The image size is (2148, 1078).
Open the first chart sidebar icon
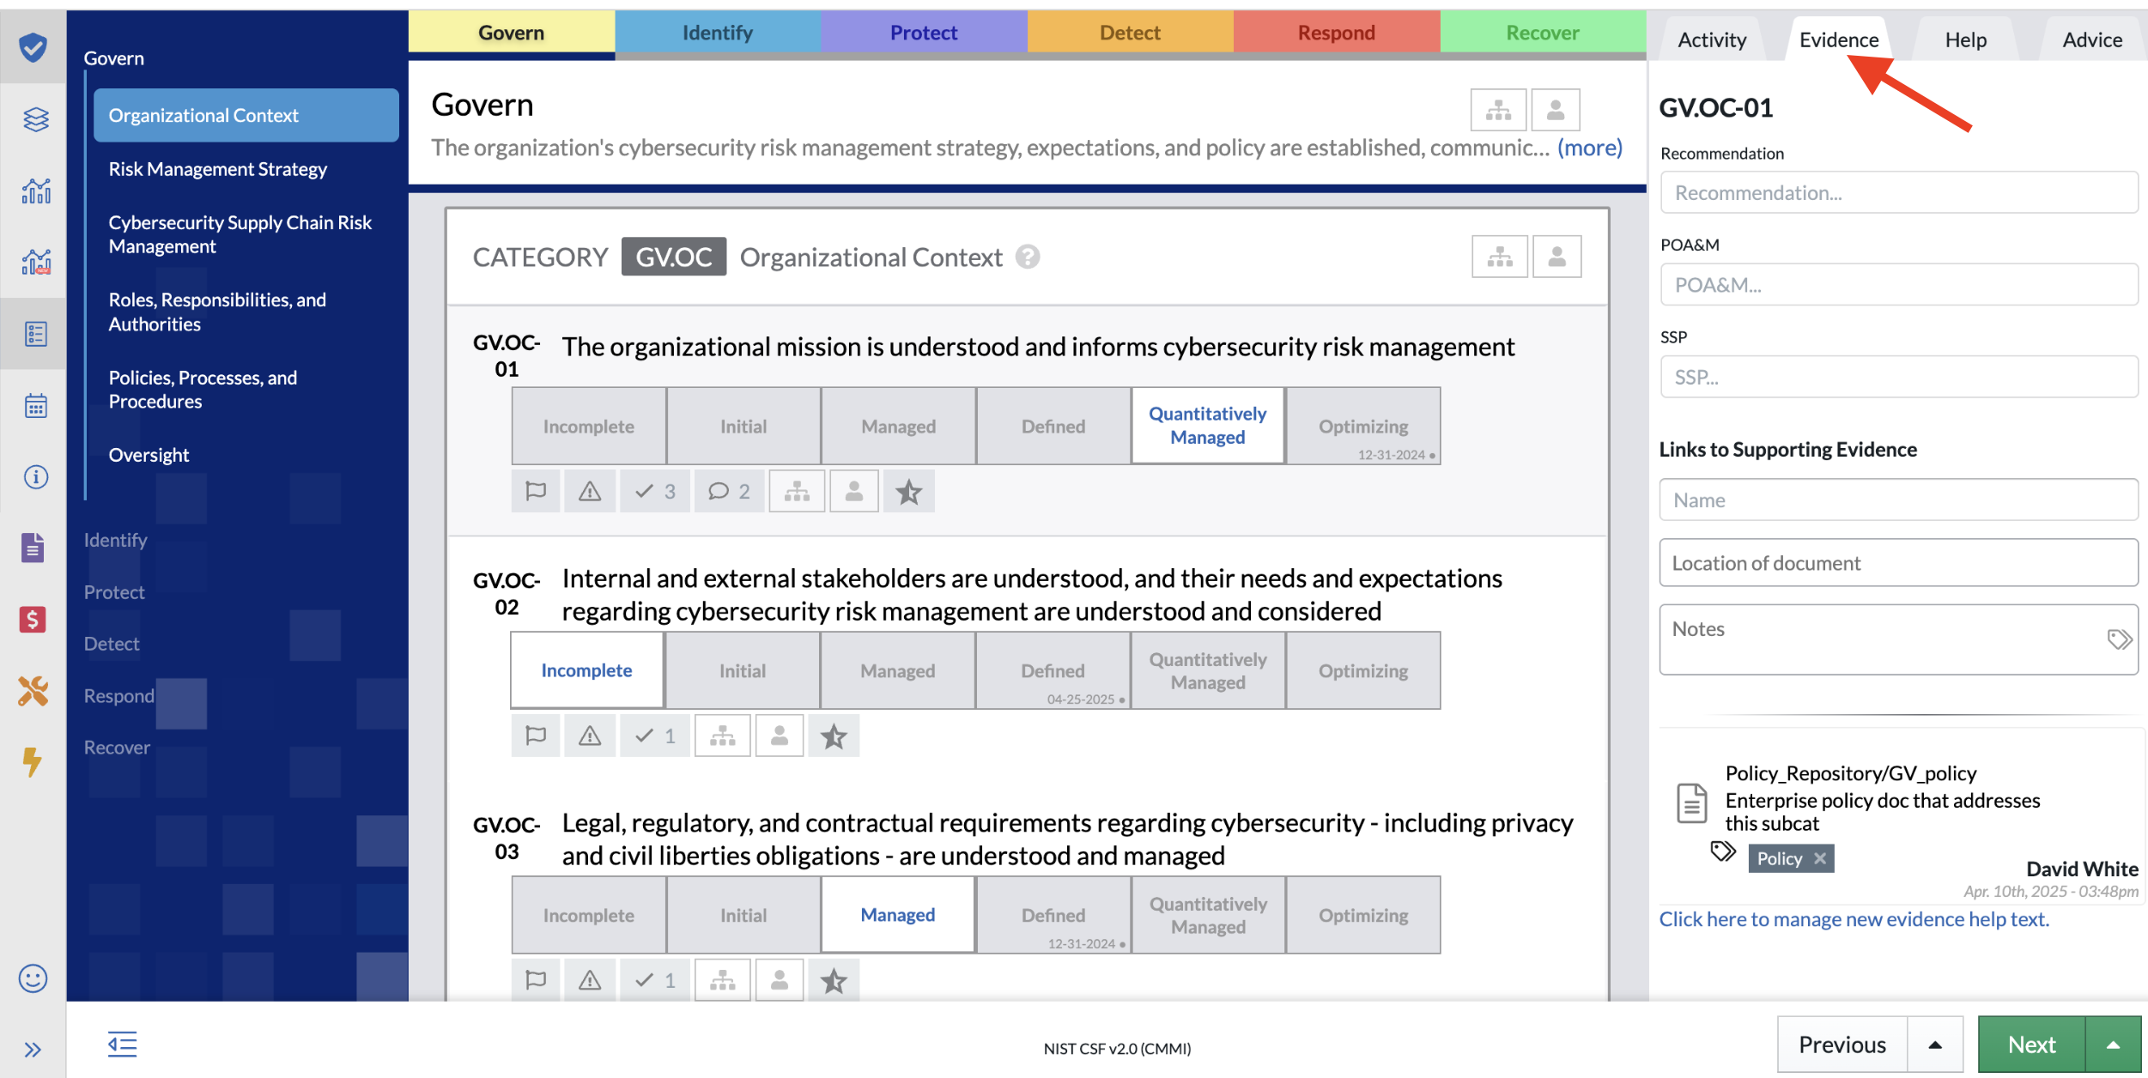coord(35,191)
